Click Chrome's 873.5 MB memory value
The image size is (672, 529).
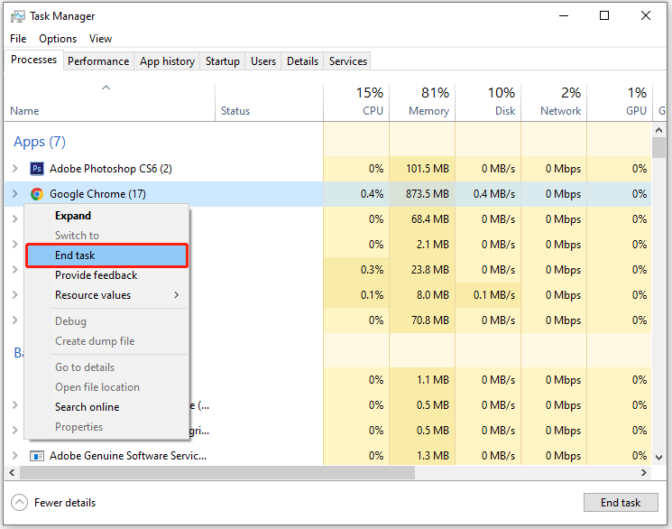428,194
